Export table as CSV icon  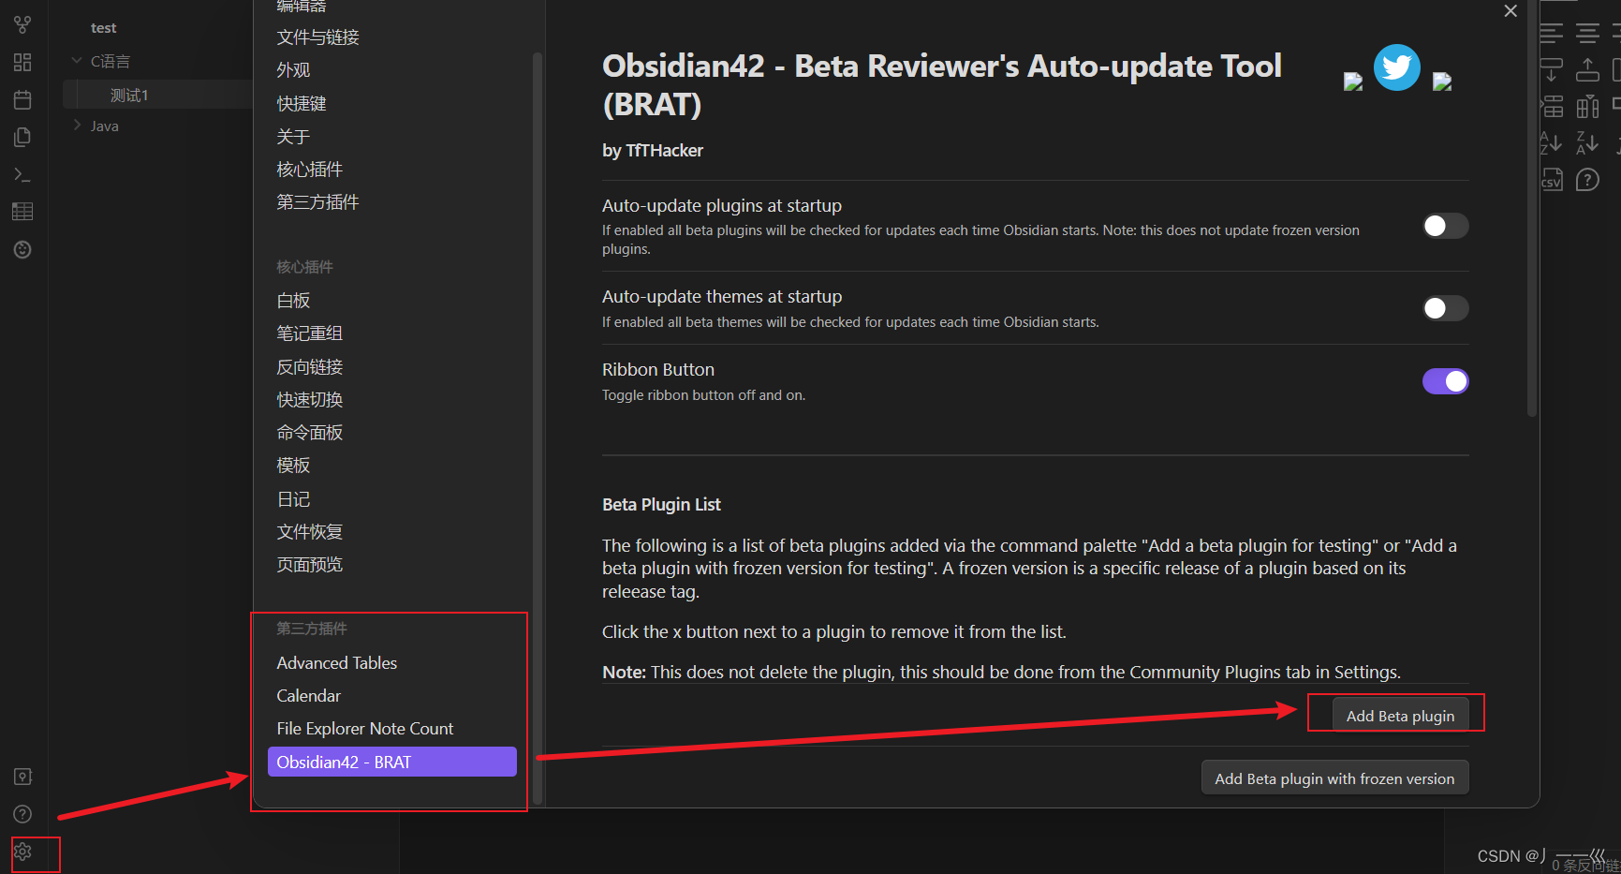1552,180
